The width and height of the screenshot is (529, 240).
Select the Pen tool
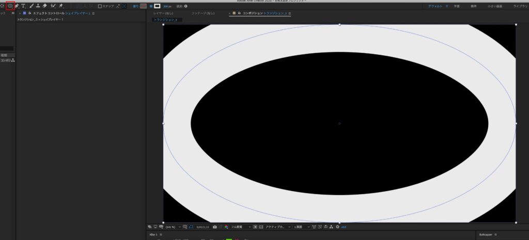(17, 6)
